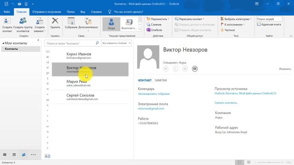
Task: Select the People (Люди) view
Action: [111, 24]
